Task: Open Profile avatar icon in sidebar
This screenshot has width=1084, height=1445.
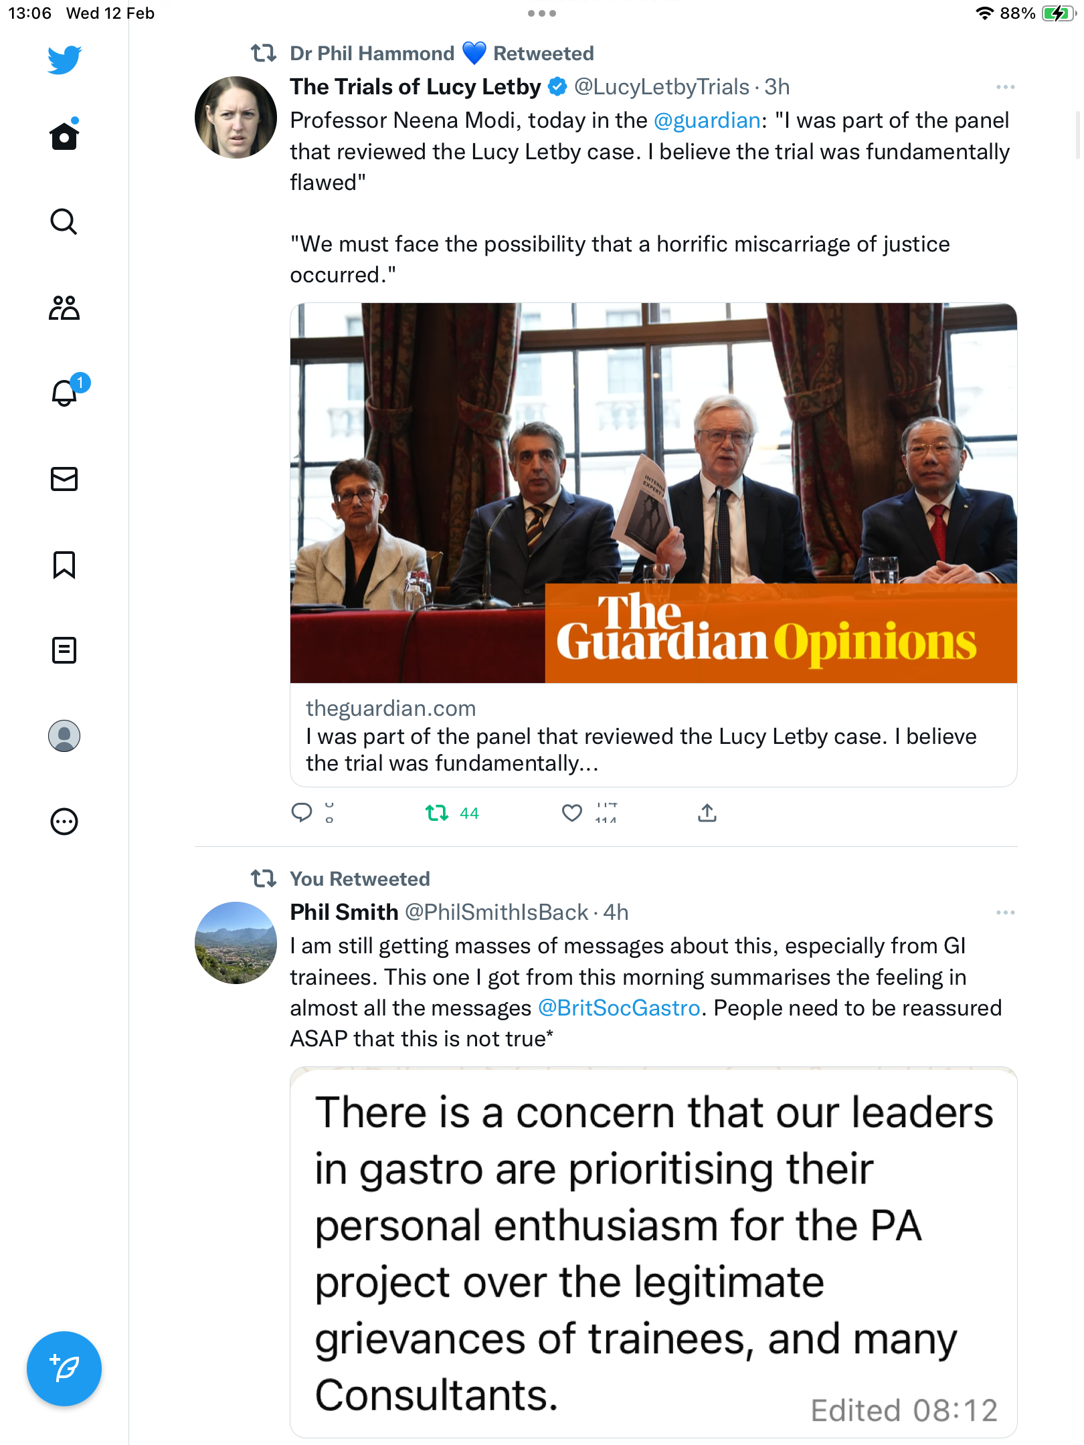Action: (64, 736)
